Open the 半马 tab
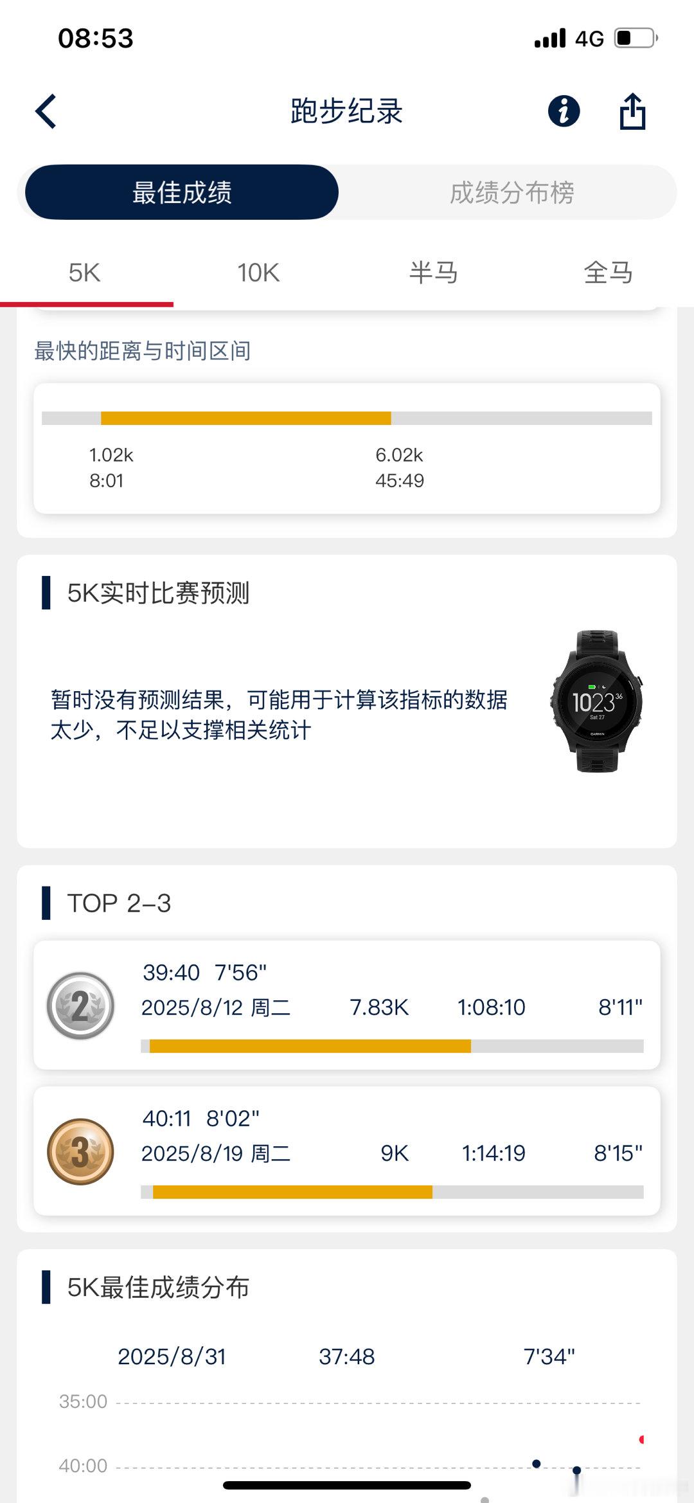This screenshot has height=1503, width=694. pos(434,273)
